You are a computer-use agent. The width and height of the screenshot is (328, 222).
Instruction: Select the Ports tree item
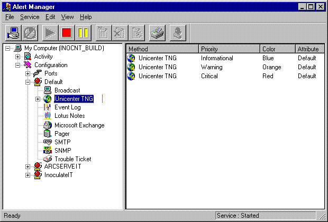coord(51,73)
